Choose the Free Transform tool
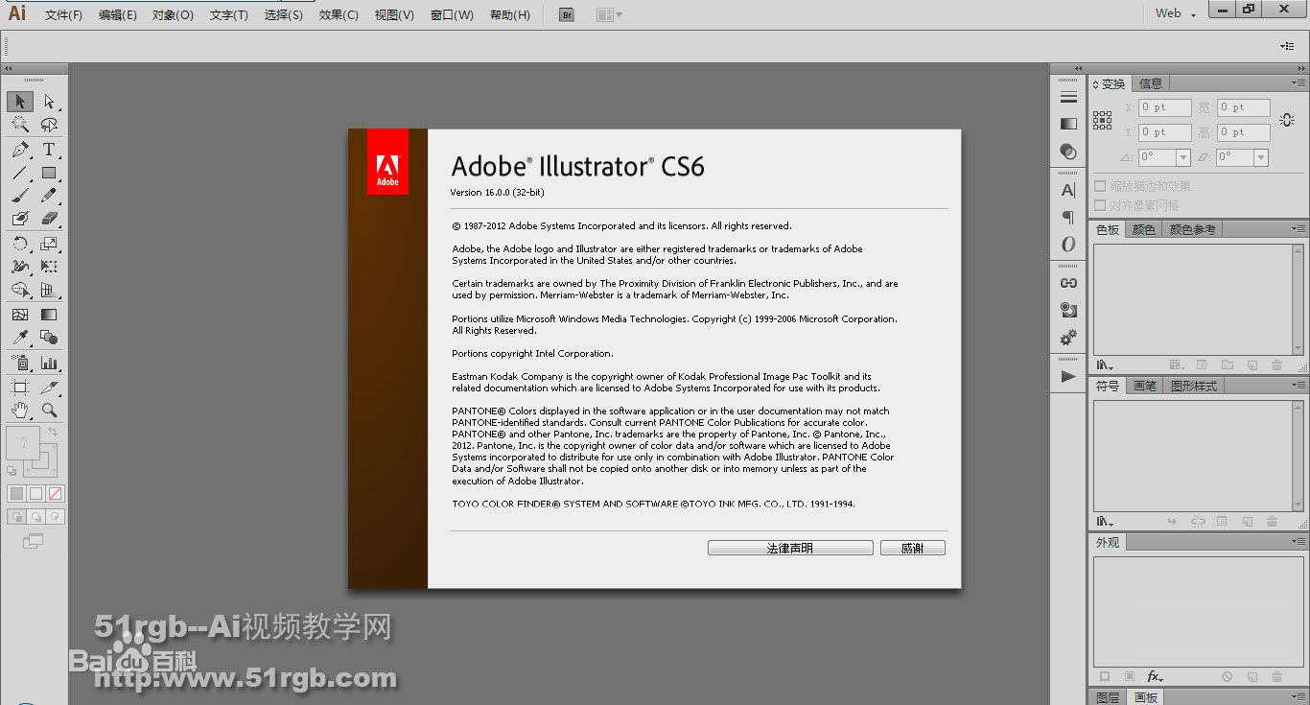1310x705 pixels. click(49, 267)
